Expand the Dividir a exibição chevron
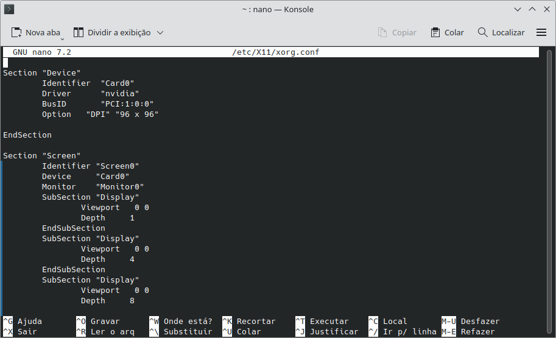556x338 pixels. 160,33
